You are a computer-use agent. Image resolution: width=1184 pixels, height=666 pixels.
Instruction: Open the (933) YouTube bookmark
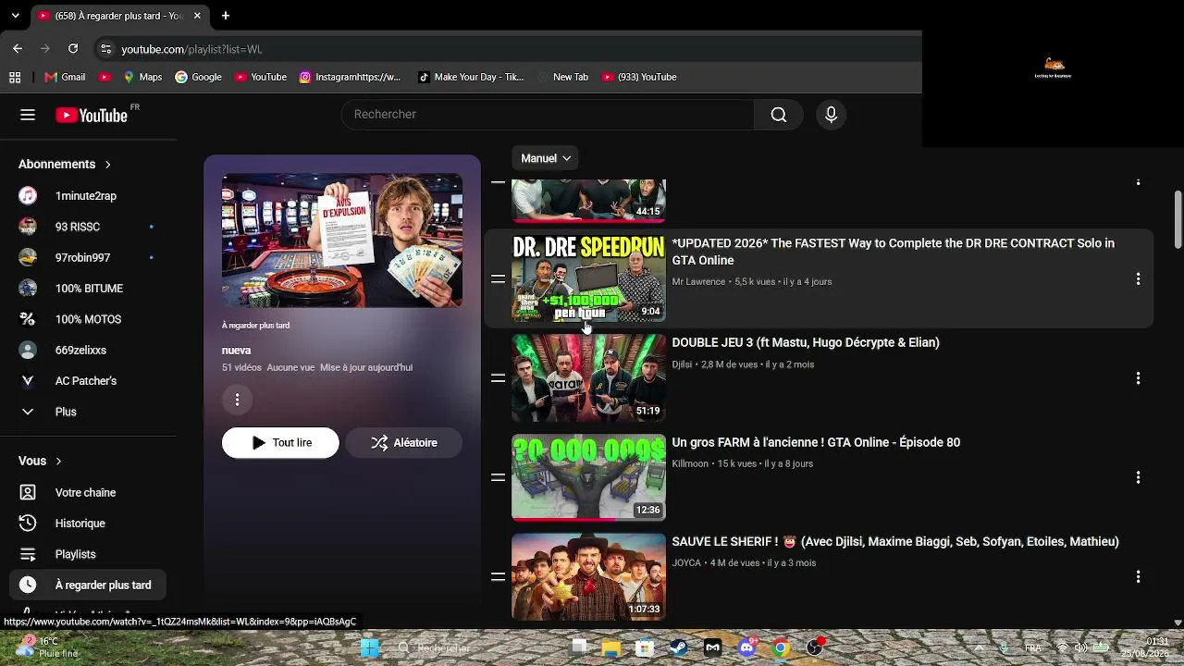[x=639, y=78]
